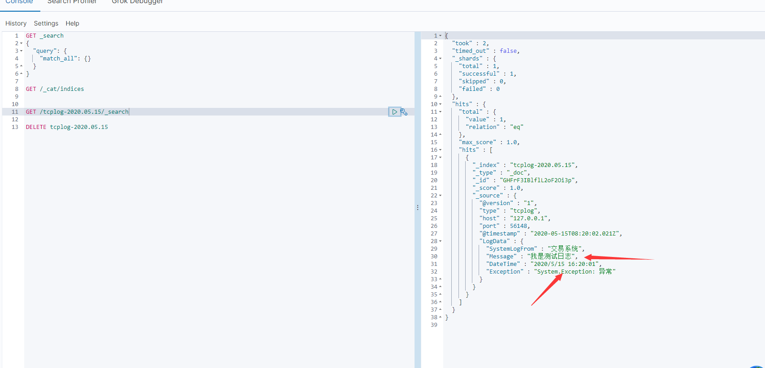Screen dimensions: 765x368
Task: Switch to the Search Profiler tab
Action: (x=72, y=2)
